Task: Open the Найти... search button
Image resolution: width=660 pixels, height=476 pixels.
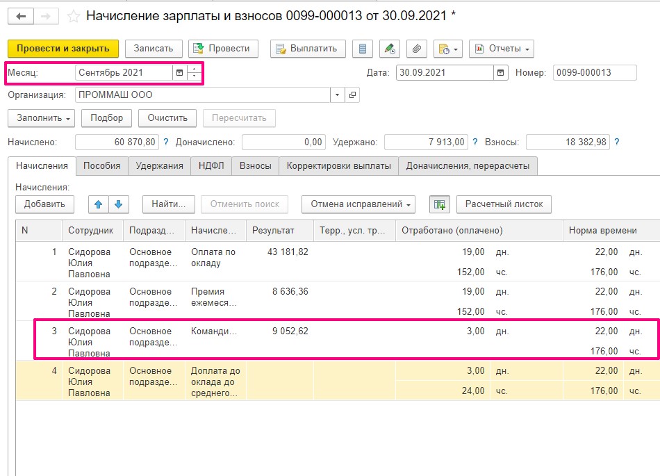Action: click(x=168, y=204)
